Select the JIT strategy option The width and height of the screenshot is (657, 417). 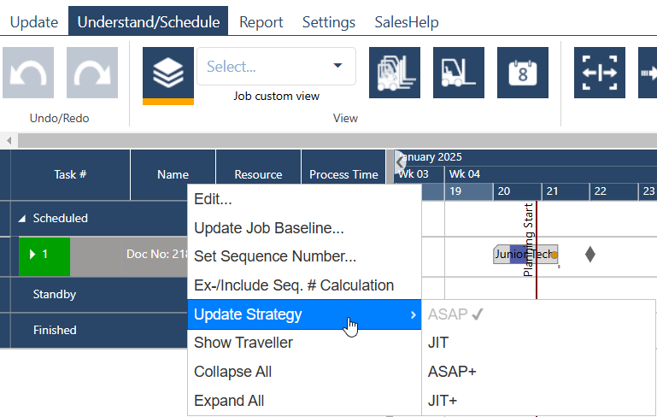(x=538, y=343)
